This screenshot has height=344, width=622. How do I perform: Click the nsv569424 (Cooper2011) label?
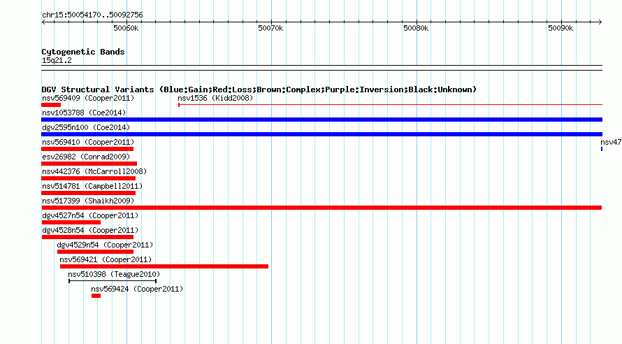[x=137, y=289]
